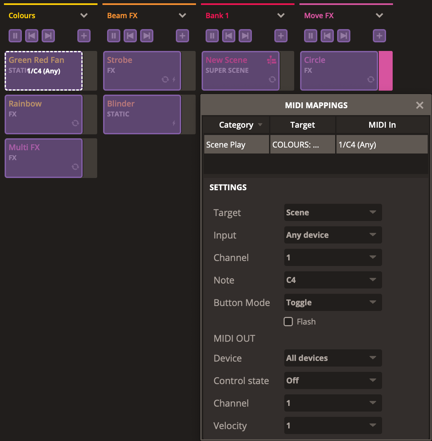Open the Note dropdown showing C4
Image resolution: width=432 pixels, height=441 pixels.
(333, 280)
